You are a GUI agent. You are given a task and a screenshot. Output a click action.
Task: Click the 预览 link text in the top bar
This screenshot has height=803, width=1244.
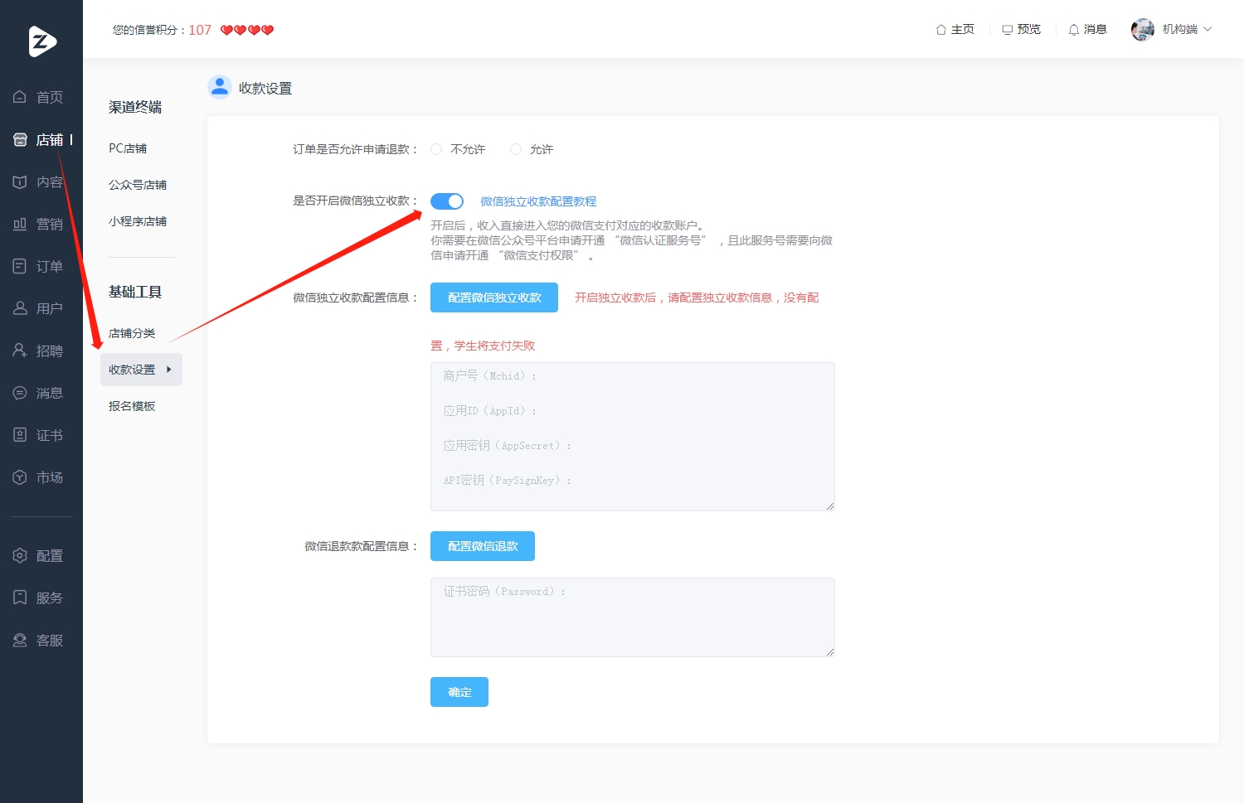coord(1029,30)
